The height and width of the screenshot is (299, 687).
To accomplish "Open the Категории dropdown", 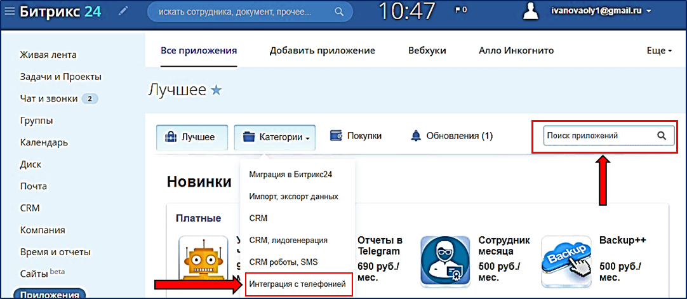I will tap(276, 138).
